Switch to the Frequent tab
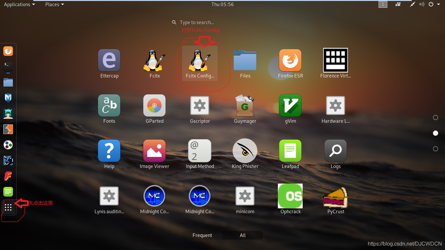445x250 pixels. pos(202,235)
